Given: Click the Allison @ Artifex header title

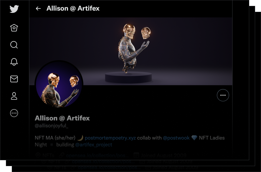Looking at the screenshot, I should [73, 8].
